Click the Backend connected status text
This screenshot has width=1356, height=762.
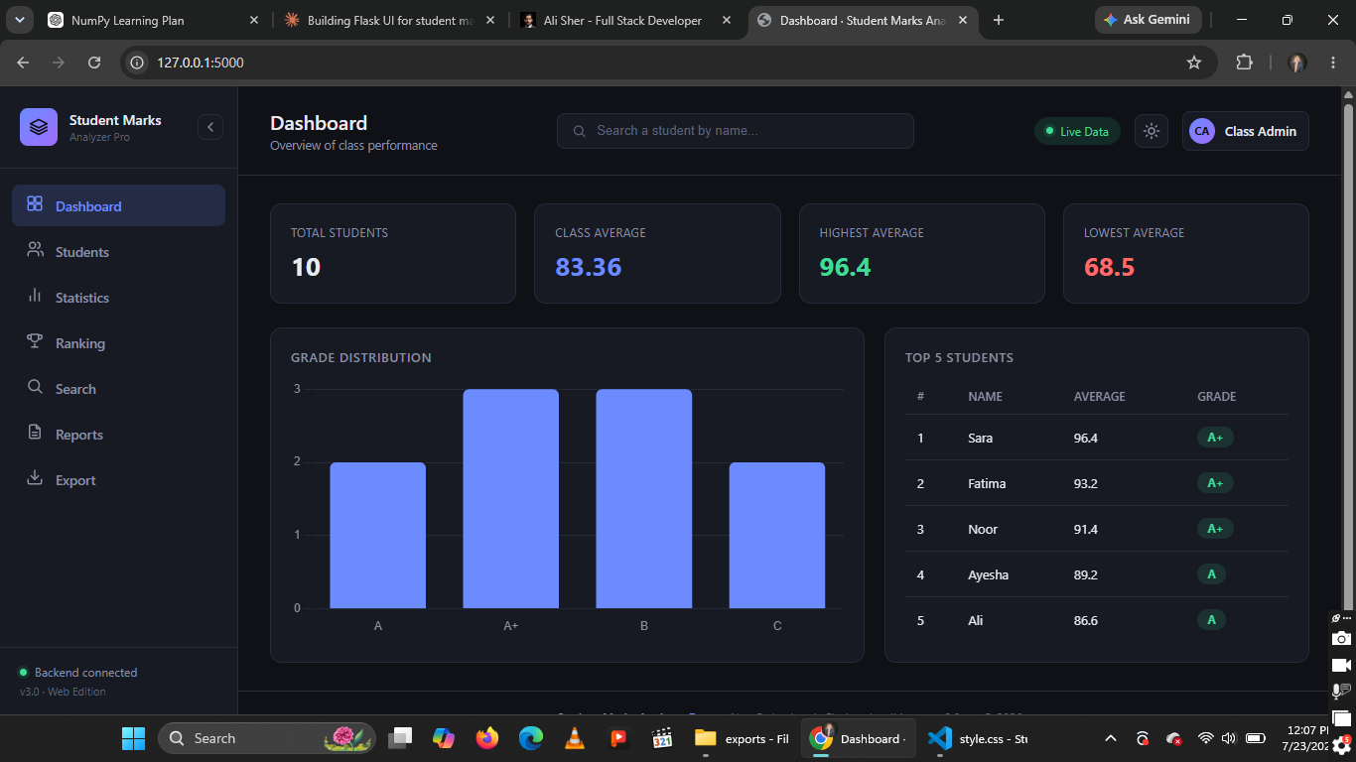(86, 672)
